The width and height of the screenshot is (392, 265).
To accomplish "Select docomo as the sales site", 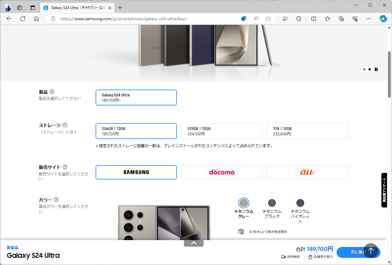I will coord(222,172).
